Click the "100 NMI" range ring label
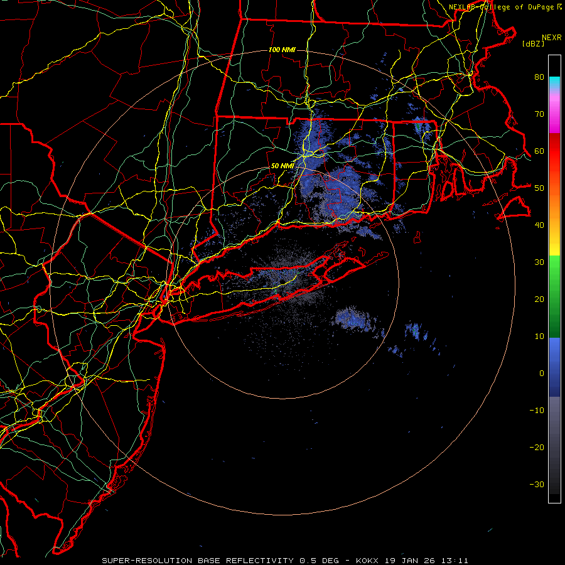Screen dimensions: 565x565 click(x=282, y=50)
